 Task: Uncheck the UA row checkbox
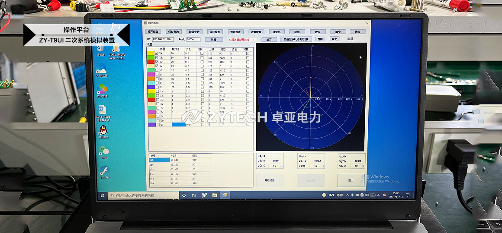point(156,54)
